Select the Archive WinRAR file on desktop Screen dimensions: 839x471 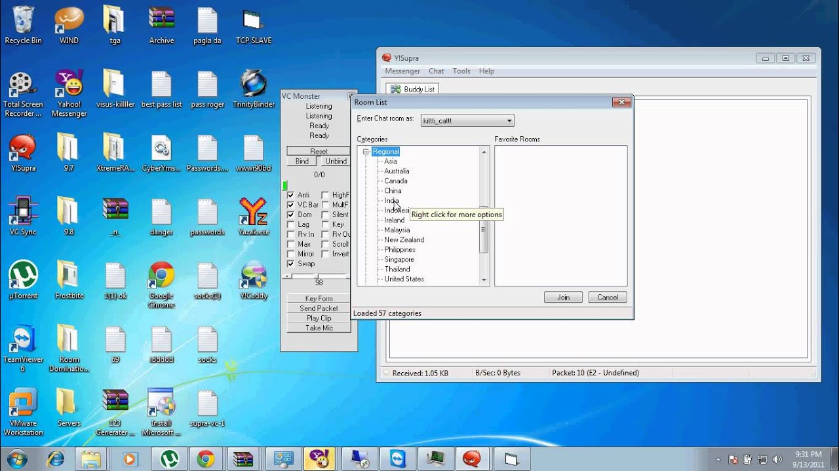(x=161, y=25)
